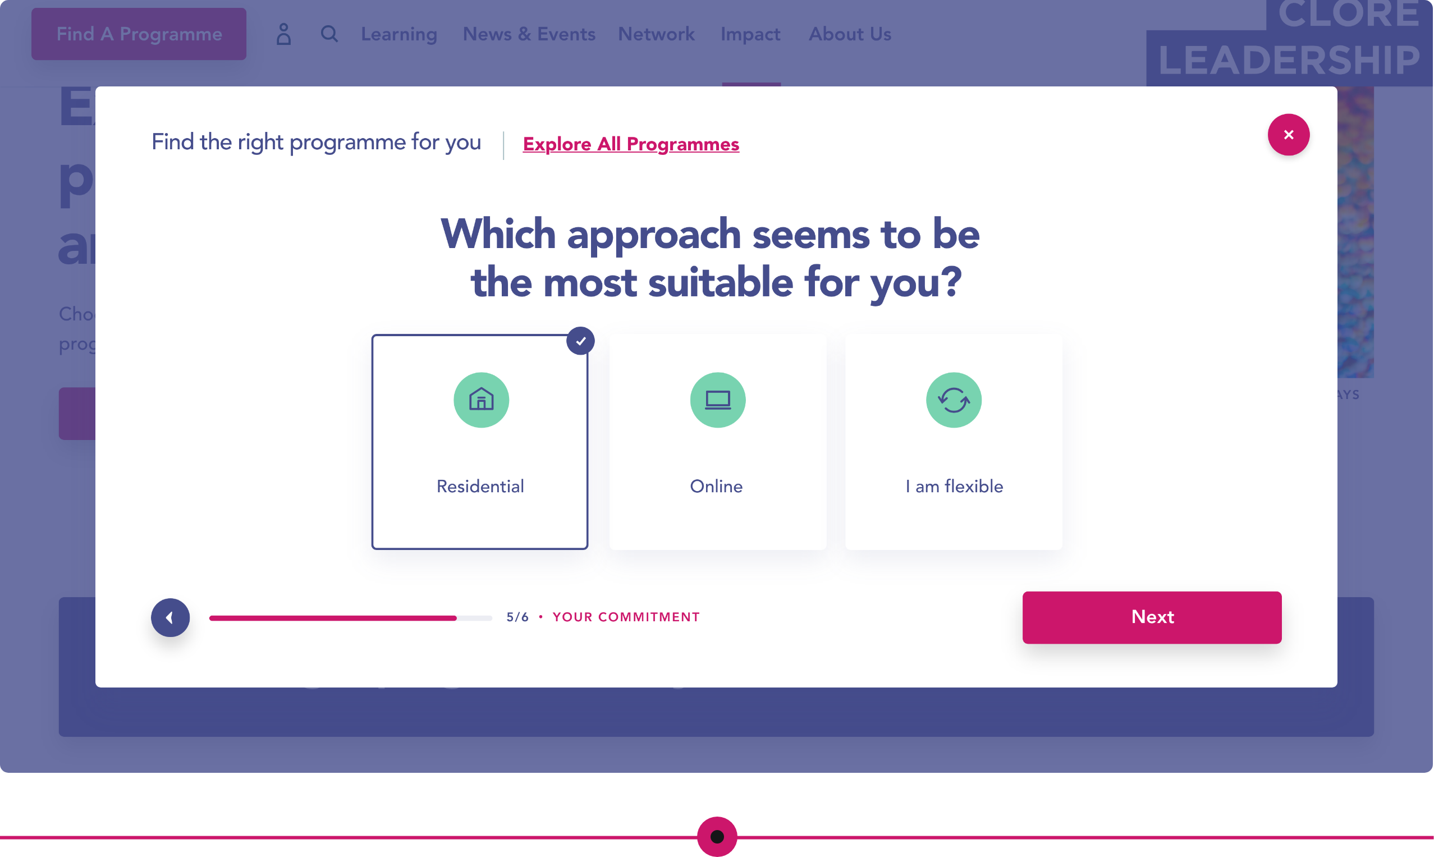This screenshot has width=1434, height=857.
Task: Select the Online option icon
Action: 717,400
